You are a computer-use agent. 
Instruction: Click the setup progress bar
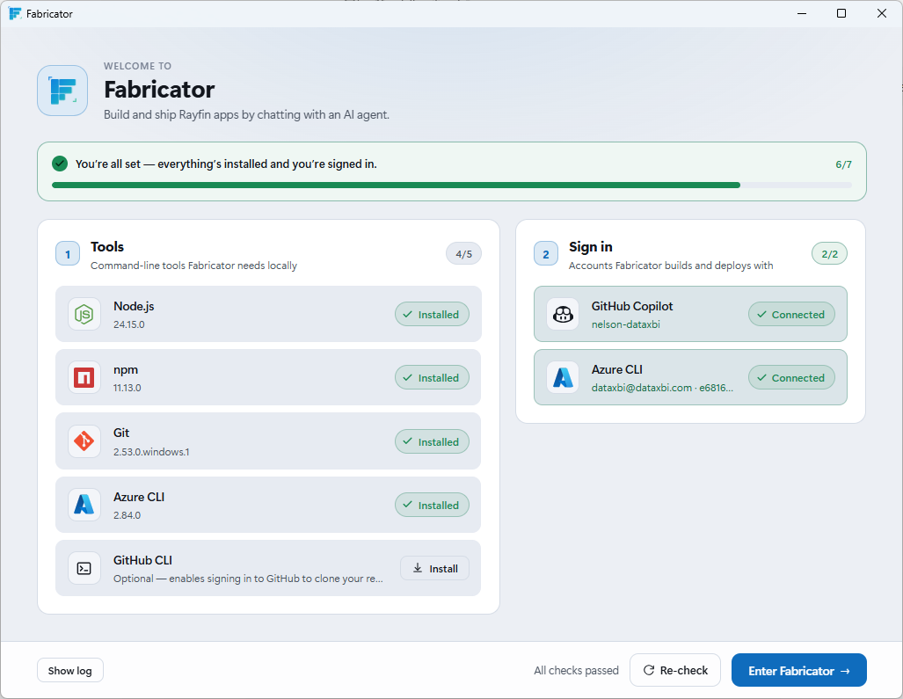pyautogui.click(x=452, y=186)
